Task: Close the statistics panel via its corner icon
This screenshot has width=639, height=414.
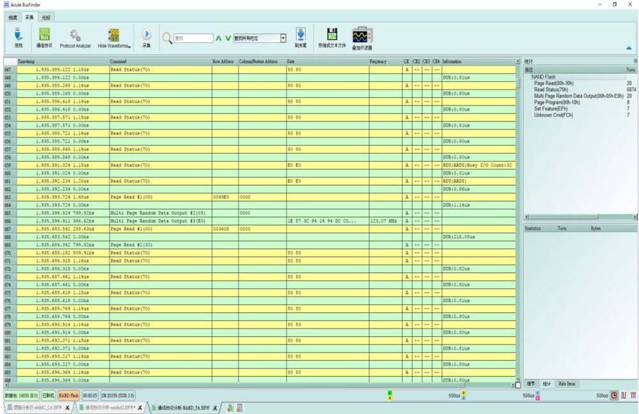Action: [635, 61]
